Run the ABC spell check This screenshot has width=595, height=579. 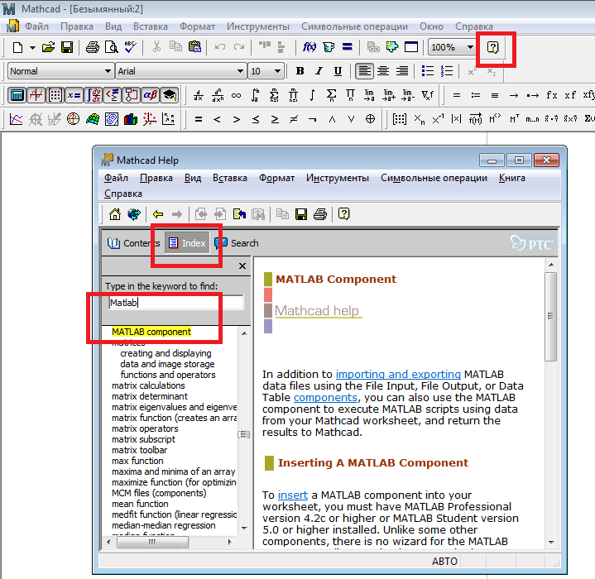pos(130,47)
